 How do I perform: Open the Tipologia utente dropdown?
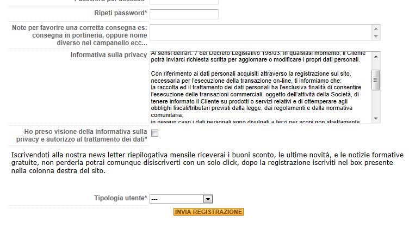182,199
